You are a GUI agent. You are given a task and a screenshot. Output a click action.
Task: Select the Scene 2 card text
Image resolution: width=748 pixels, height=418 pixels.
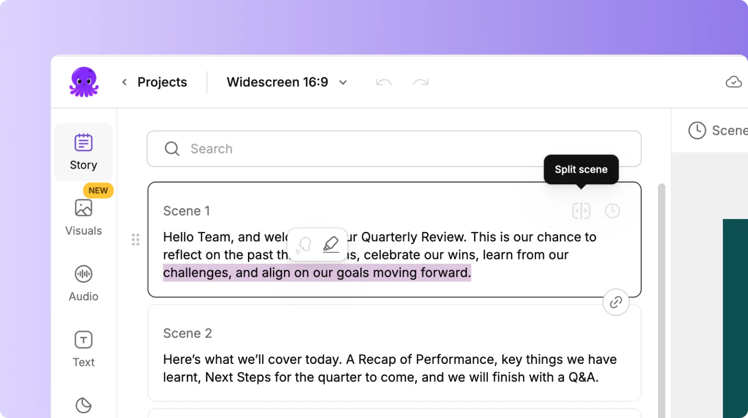click(389, 368)
